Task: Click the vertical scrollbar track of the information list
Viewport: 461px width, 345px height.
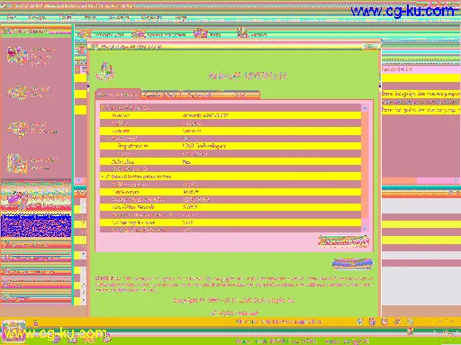Action: point(365,168)
